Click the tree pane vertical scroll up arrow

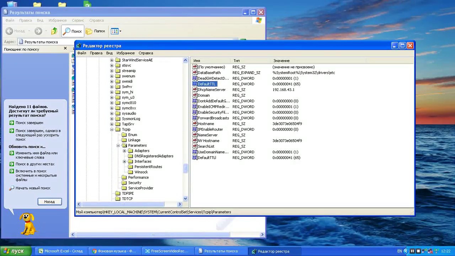(185, 60)
